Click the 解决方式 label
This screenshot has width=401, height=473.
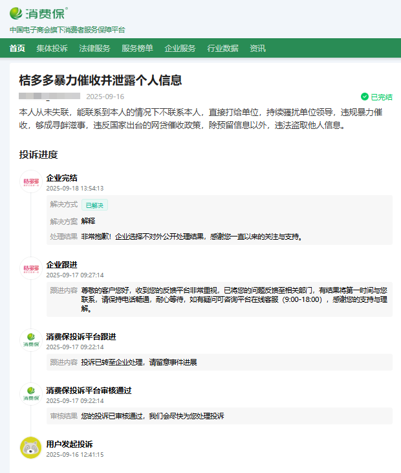(64, 205)
